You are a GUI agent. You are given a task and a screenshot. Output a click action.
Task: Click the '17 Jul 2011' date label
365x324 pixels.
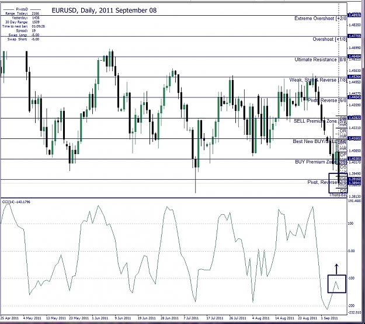(x=215, y=318)
